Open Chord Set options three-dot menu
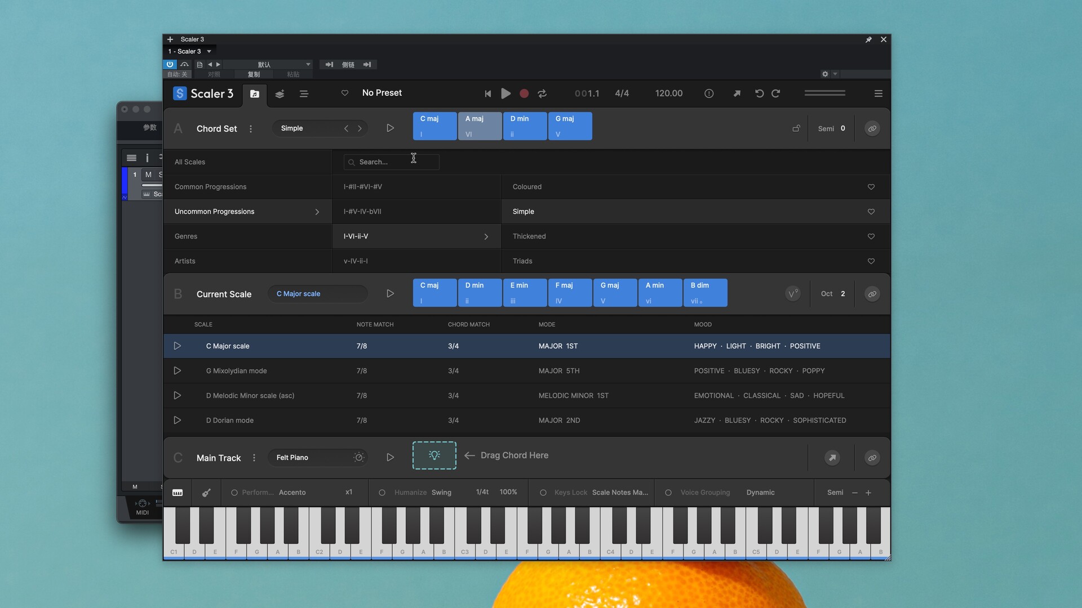Screen dimensions: 1082x608 coord(251,129)
